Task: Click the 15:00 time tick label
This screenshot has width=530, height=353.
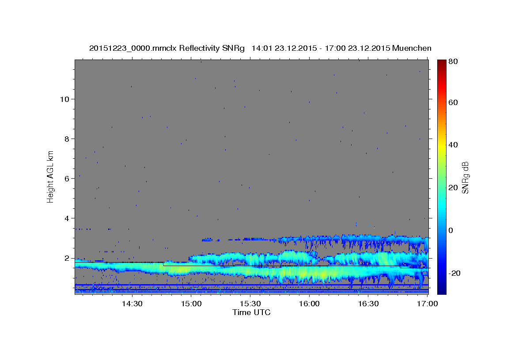Action: click(x=191, y=304)
